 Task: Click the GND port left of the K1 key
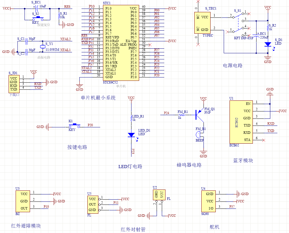(43, 127)
